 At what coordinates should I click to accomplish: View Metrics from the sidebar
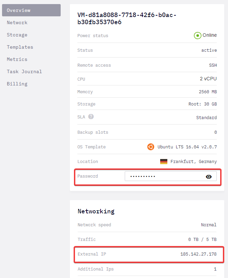click(17, 59)
